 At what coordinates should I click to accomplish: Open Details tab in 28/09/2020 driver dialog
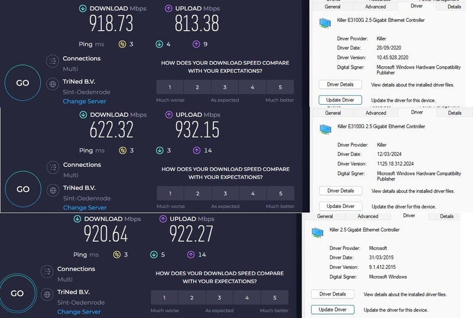[x=454, y=7]
